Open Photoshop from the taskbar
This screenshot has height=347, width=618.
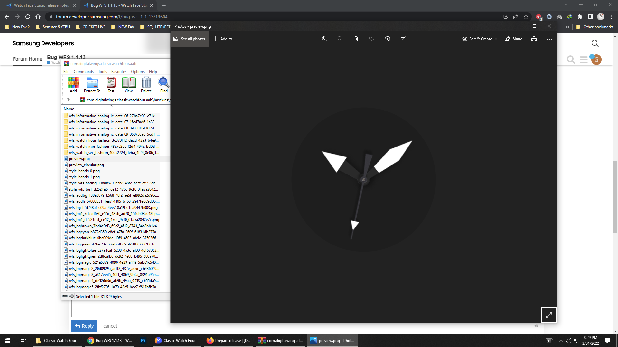coord(143,341)
